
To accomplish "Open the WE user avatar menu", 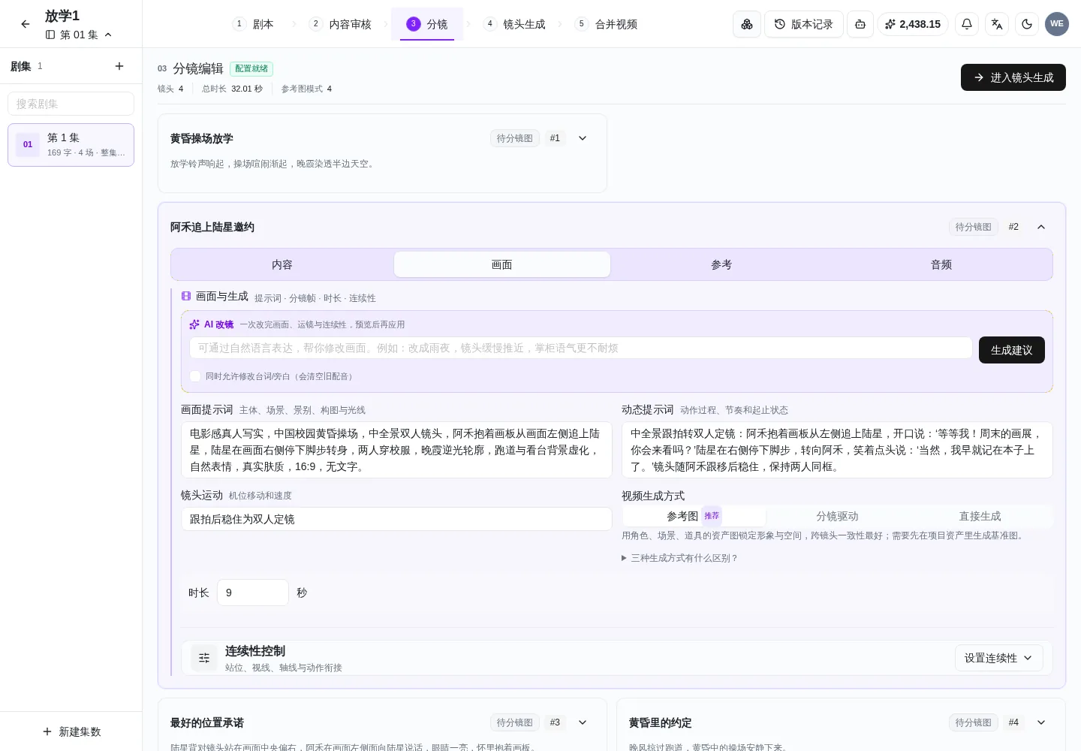I will point(1057,24).
